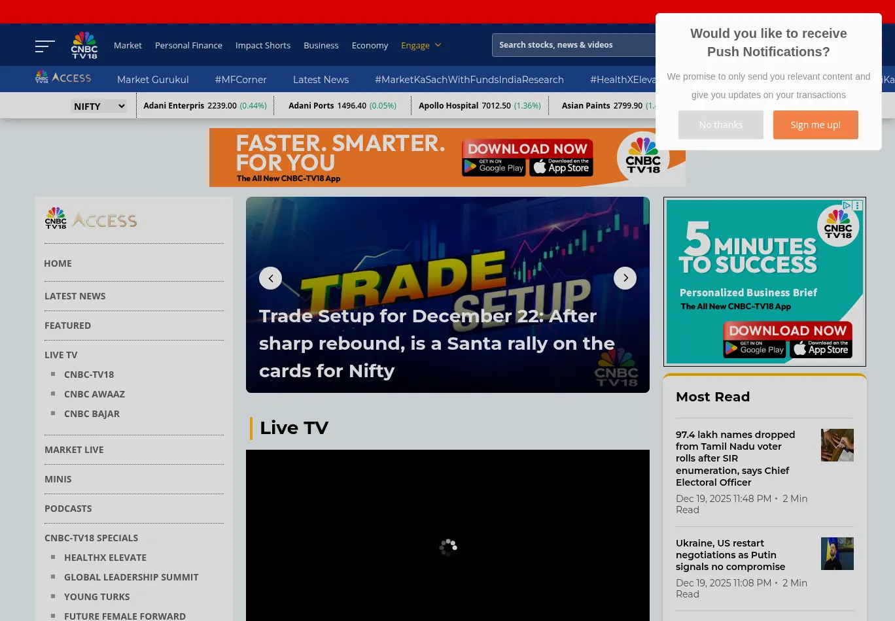Click the CNBC TV18 logo in header
Screen dimensions: 895x621
[x=84, y=45]
